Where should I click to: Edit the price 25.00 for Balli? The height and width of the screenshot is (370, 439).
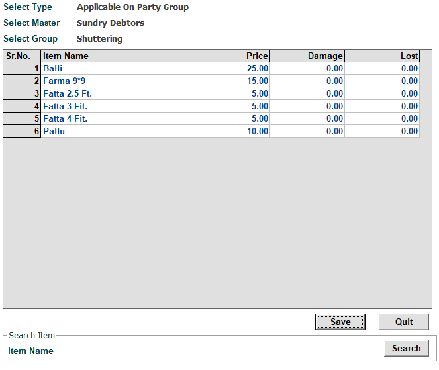pyautogui.click(x=232, y=68)
